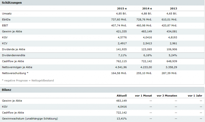The width and height of the screenshot is (205, 122).
Task: Click the Bilanz section header
Action: 7,90
